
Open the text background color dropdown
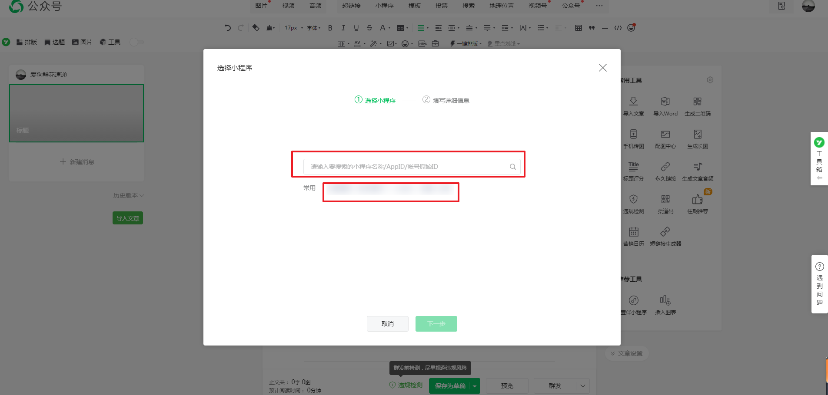402,28
